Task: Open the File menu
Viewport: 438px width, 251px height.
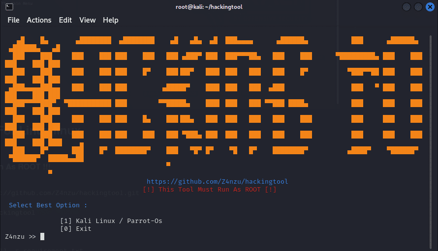Action: point(13,20)
